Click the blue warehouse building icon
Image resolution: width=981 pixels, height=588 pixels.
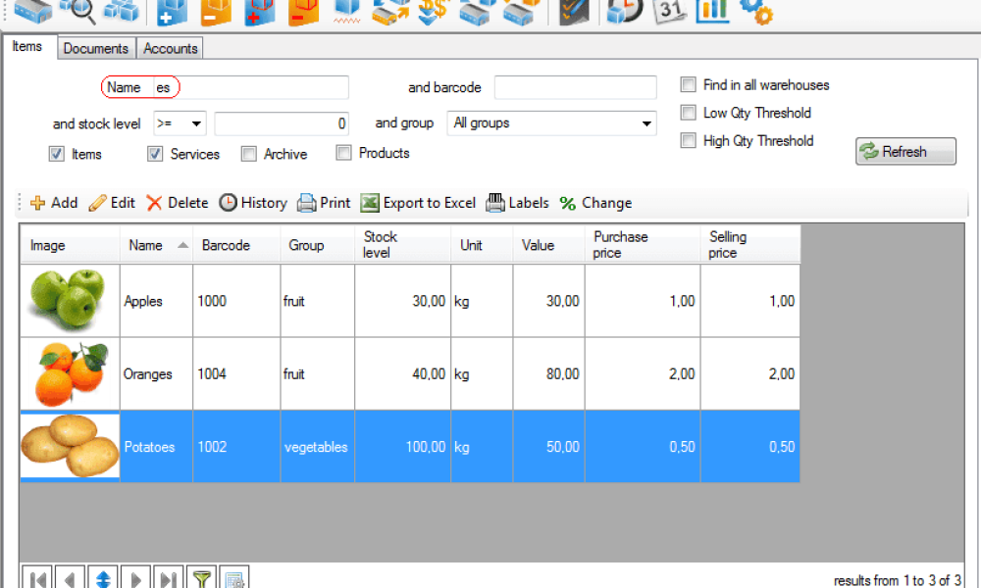(x=32, y=11)
